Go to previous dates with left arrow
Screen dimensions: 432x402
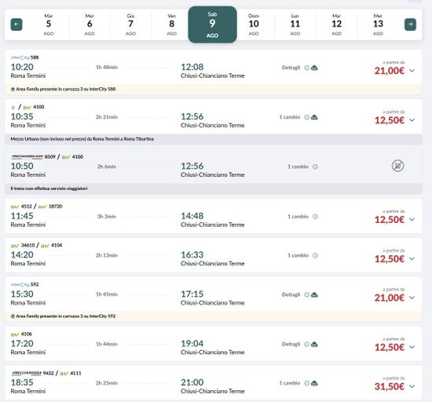pos(16,24)
